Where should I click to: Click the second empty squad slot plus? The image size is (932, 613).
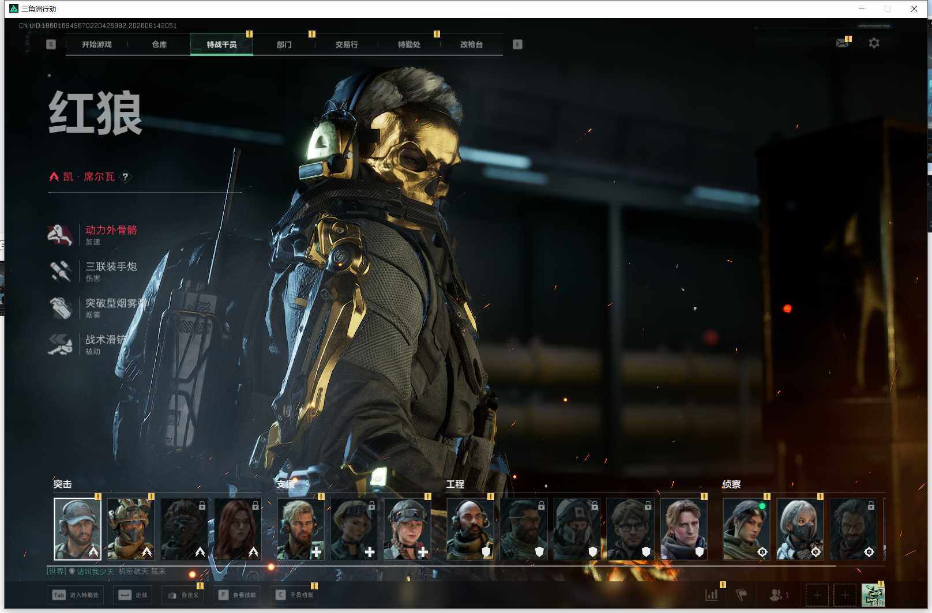[x=845, y=595]
